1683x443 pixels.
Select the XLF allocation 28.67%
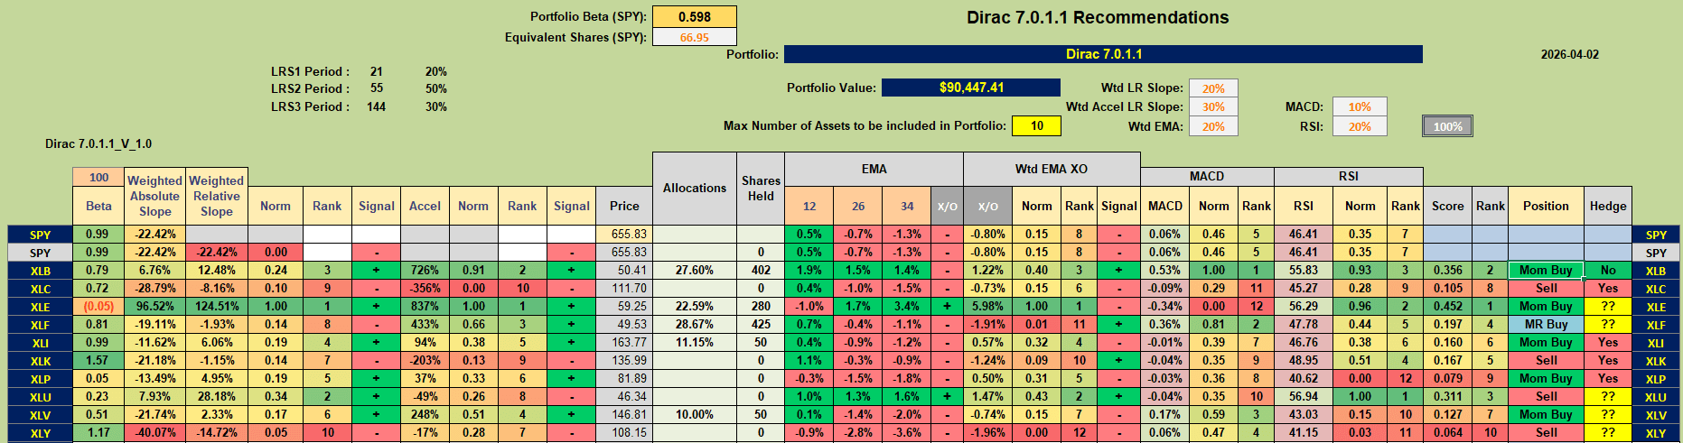pyautogui.click(x=694, y=324)
